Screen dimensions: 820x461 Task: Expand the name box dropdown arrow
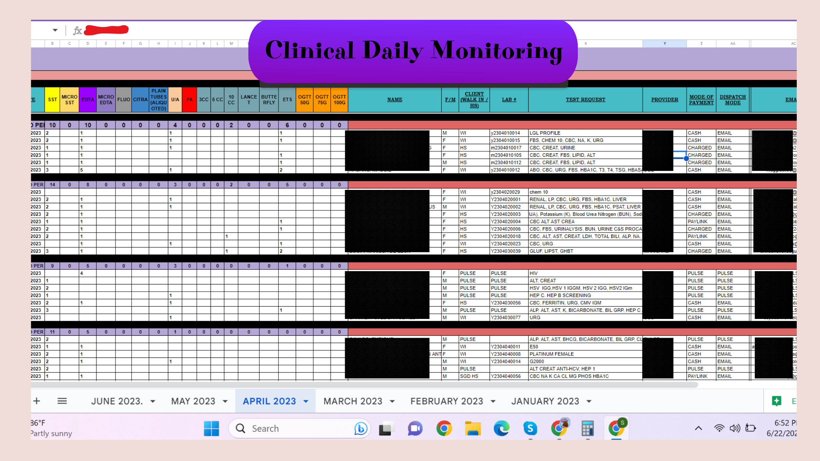55,30
